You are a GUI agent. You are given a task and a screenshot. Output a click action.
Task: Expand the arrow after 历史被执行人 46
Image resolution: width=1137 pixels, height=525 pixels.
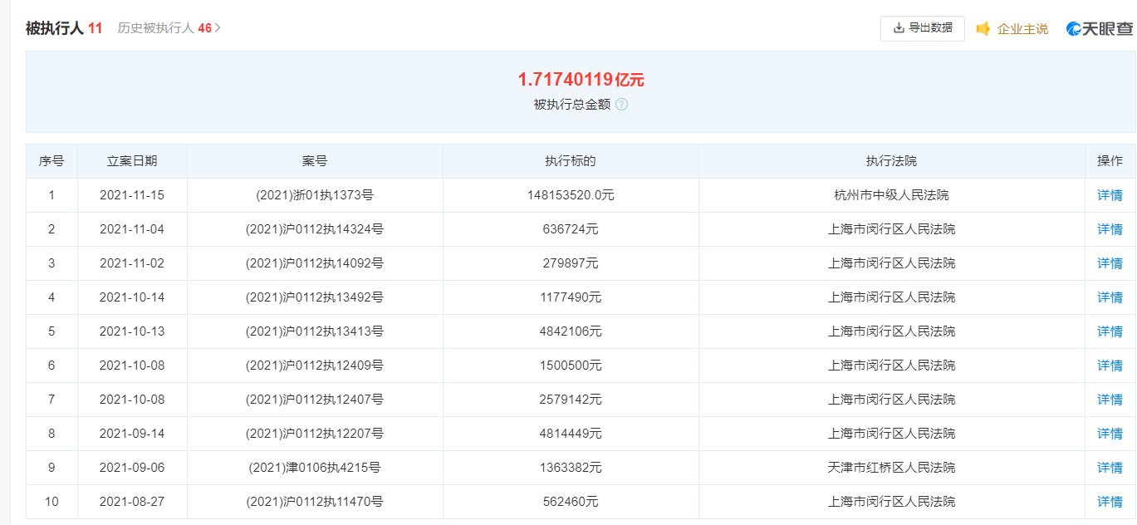click(218, 28)
